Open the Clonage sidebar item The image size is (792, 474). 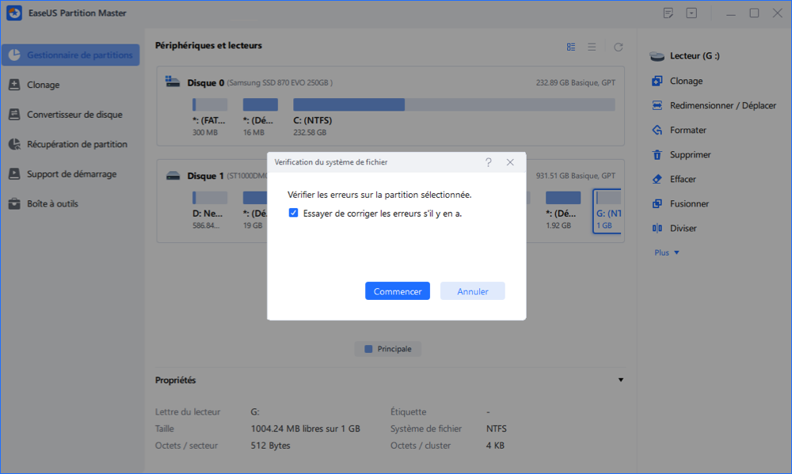point(43,85)
